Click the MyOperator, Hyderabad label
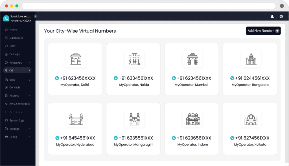Viewport: 289px width, 166px height. 75,145
